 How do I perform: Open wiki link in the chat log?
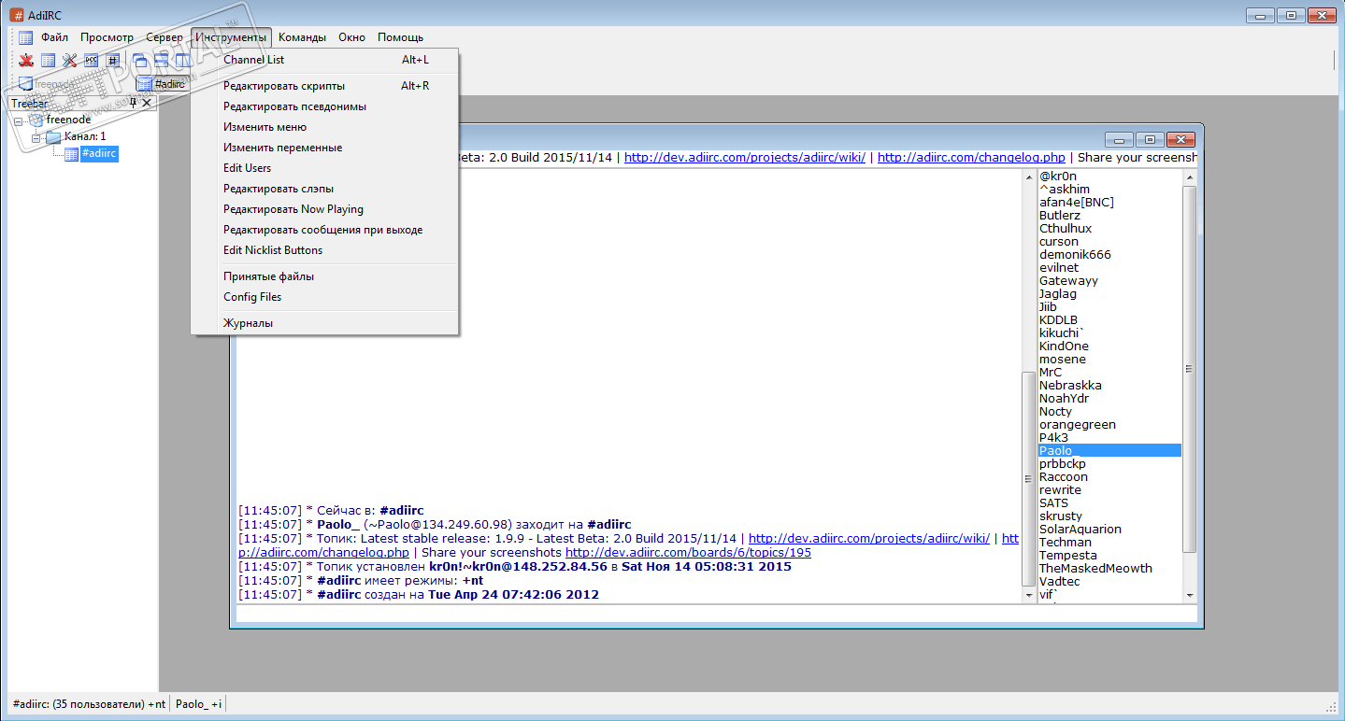[869, 538]
